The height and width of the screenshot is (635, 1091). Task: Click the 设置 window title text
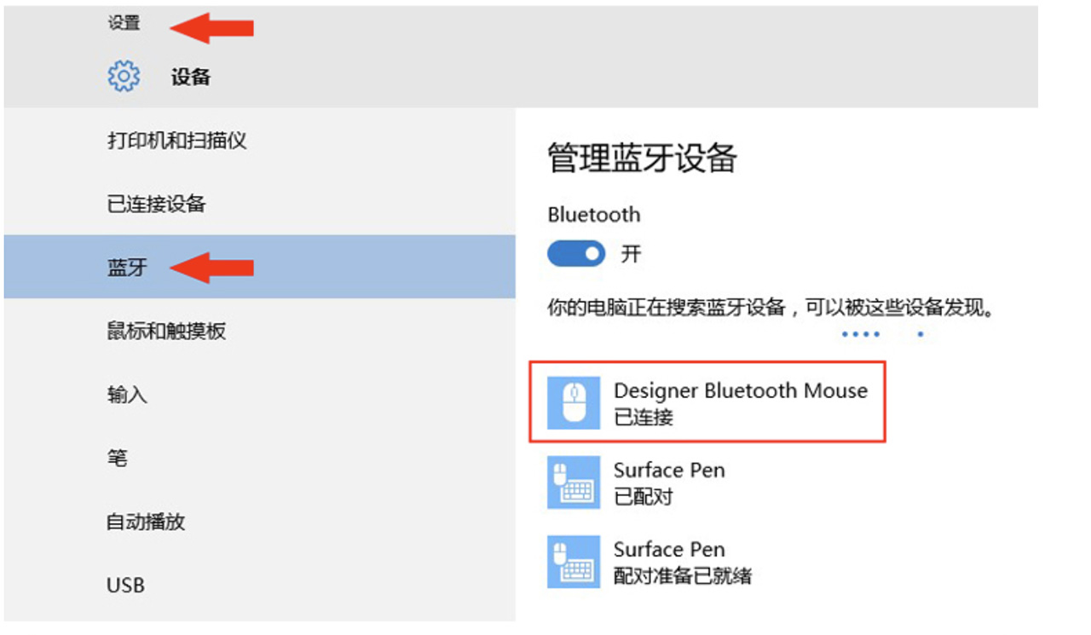click(x=124, y=23)
